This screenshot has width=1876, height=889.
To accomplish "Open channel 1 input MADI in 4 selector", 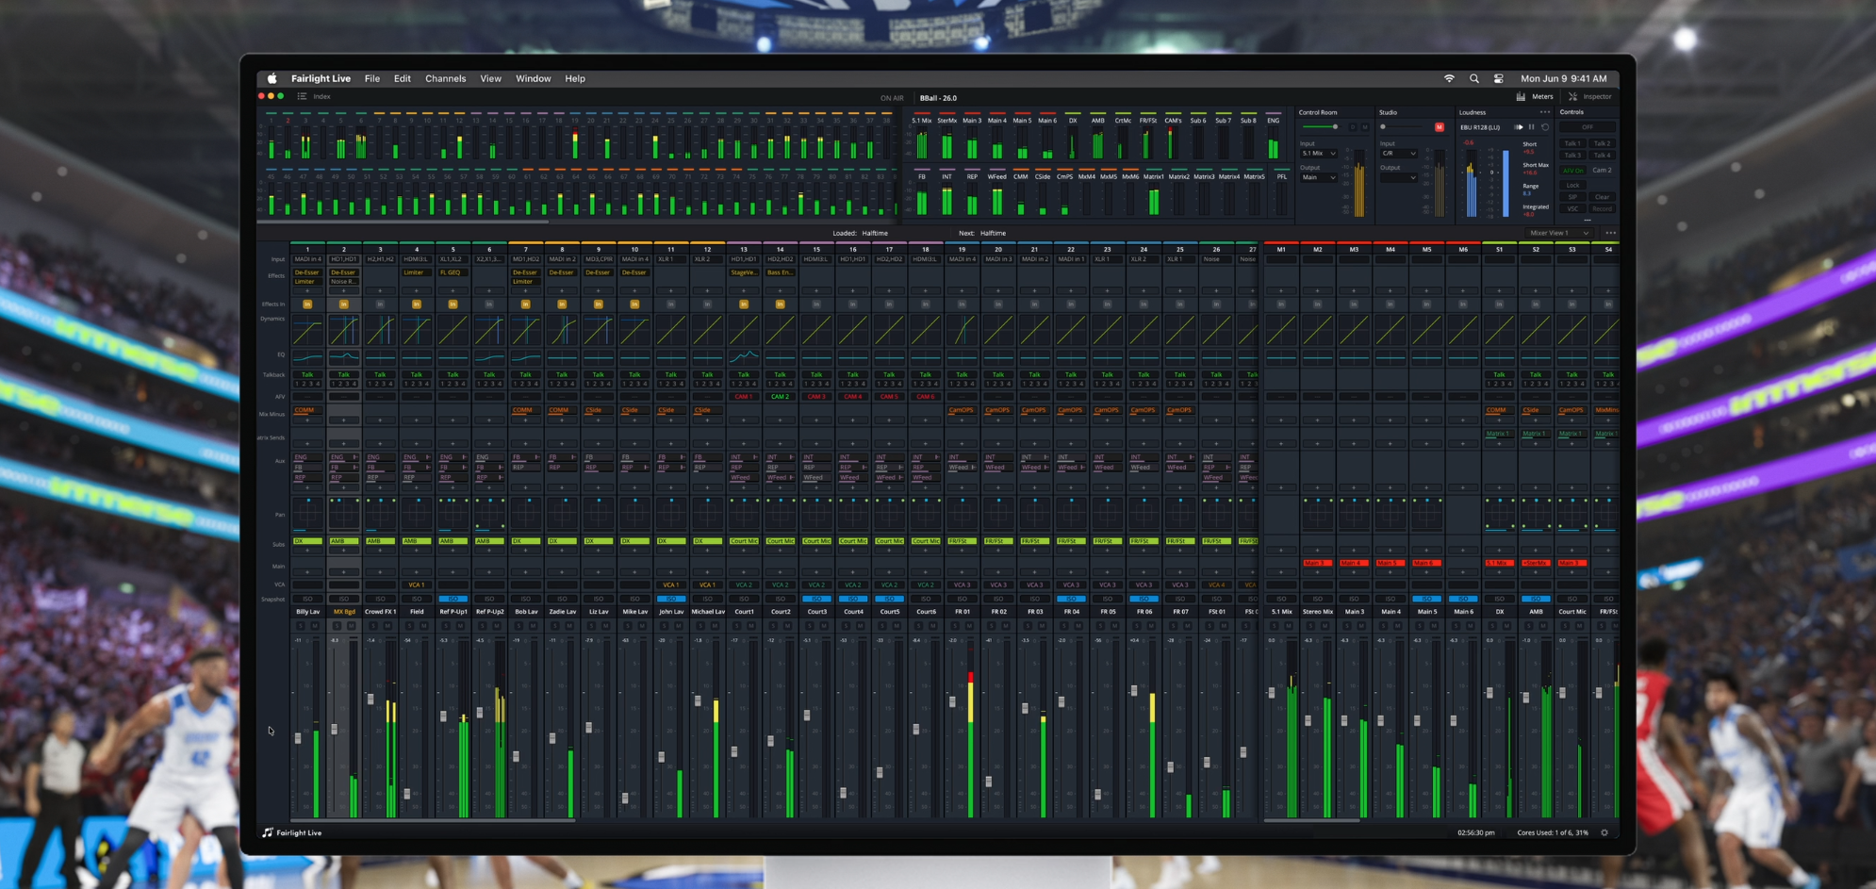I will coord(307,259).
